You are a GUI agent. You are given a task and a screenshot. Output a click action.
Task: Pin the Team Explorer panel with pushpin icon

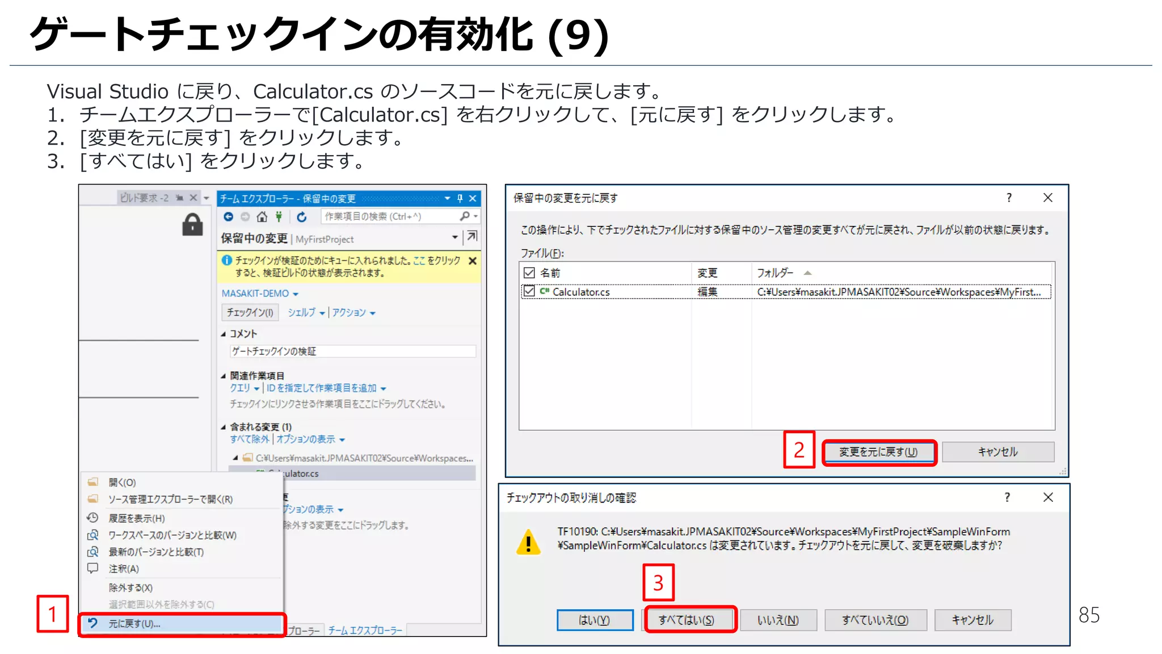pyautogui.click(x=460, y=198)
